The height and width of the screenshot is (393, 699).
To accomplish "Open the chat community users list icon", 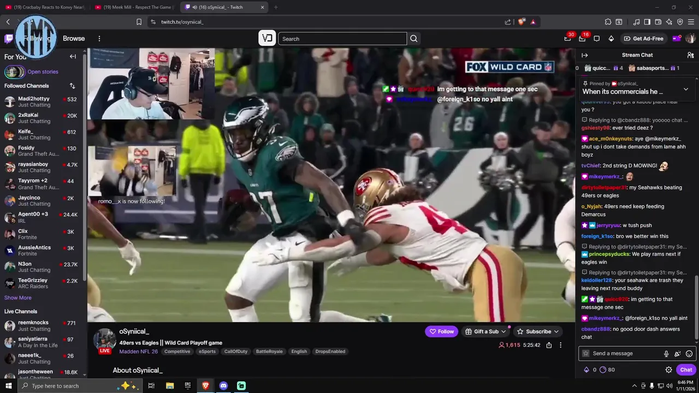I will (x=690, y=55).
